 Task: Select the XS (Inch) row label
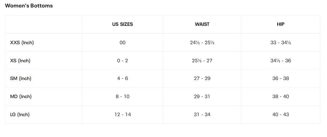(x=20, y=61)
